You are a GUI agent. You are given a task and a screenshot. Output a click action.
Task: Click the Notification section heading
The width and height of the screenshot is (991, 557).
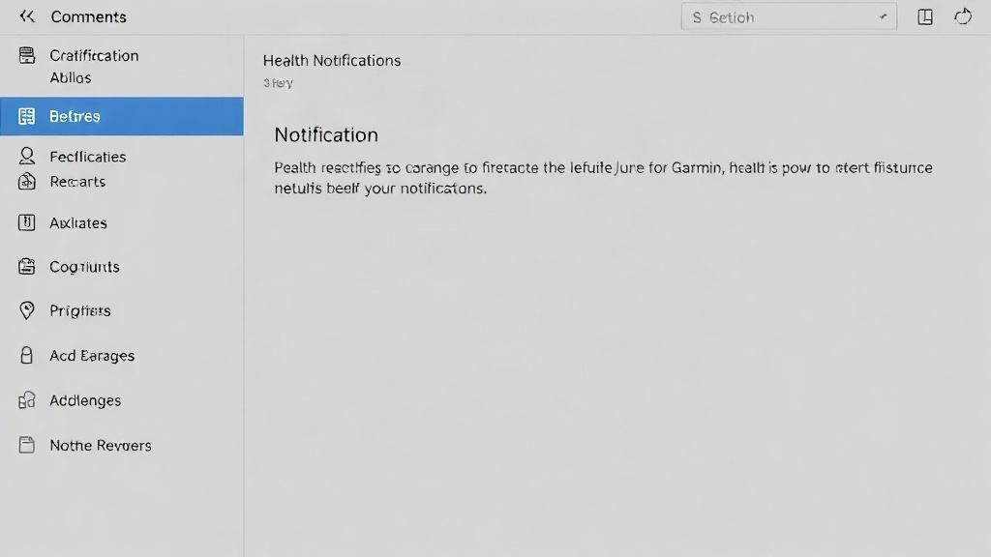pos(326,134)
